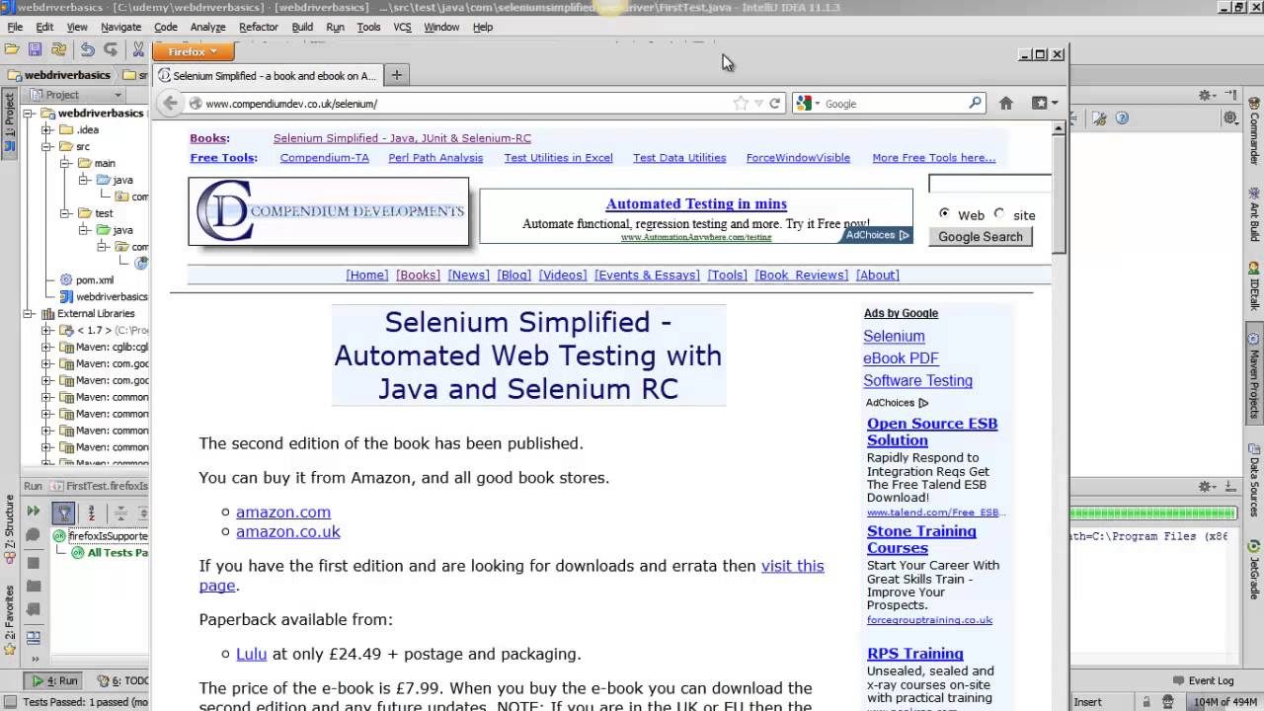Toggle the 2: Favorites side panel tab
The image size is (1264, 711).
coord(9,620)
